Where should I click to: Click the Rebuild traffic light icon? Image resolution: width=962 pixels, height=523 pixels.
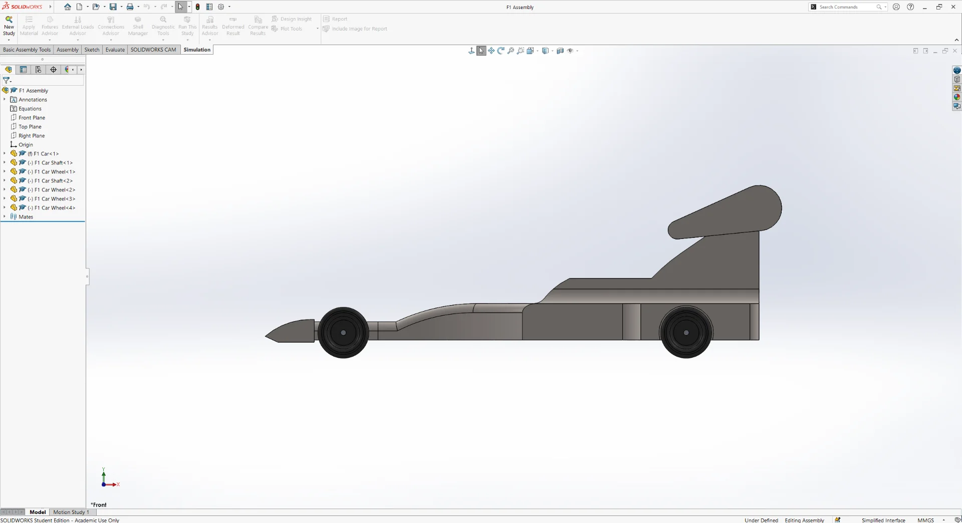point(198,7)
